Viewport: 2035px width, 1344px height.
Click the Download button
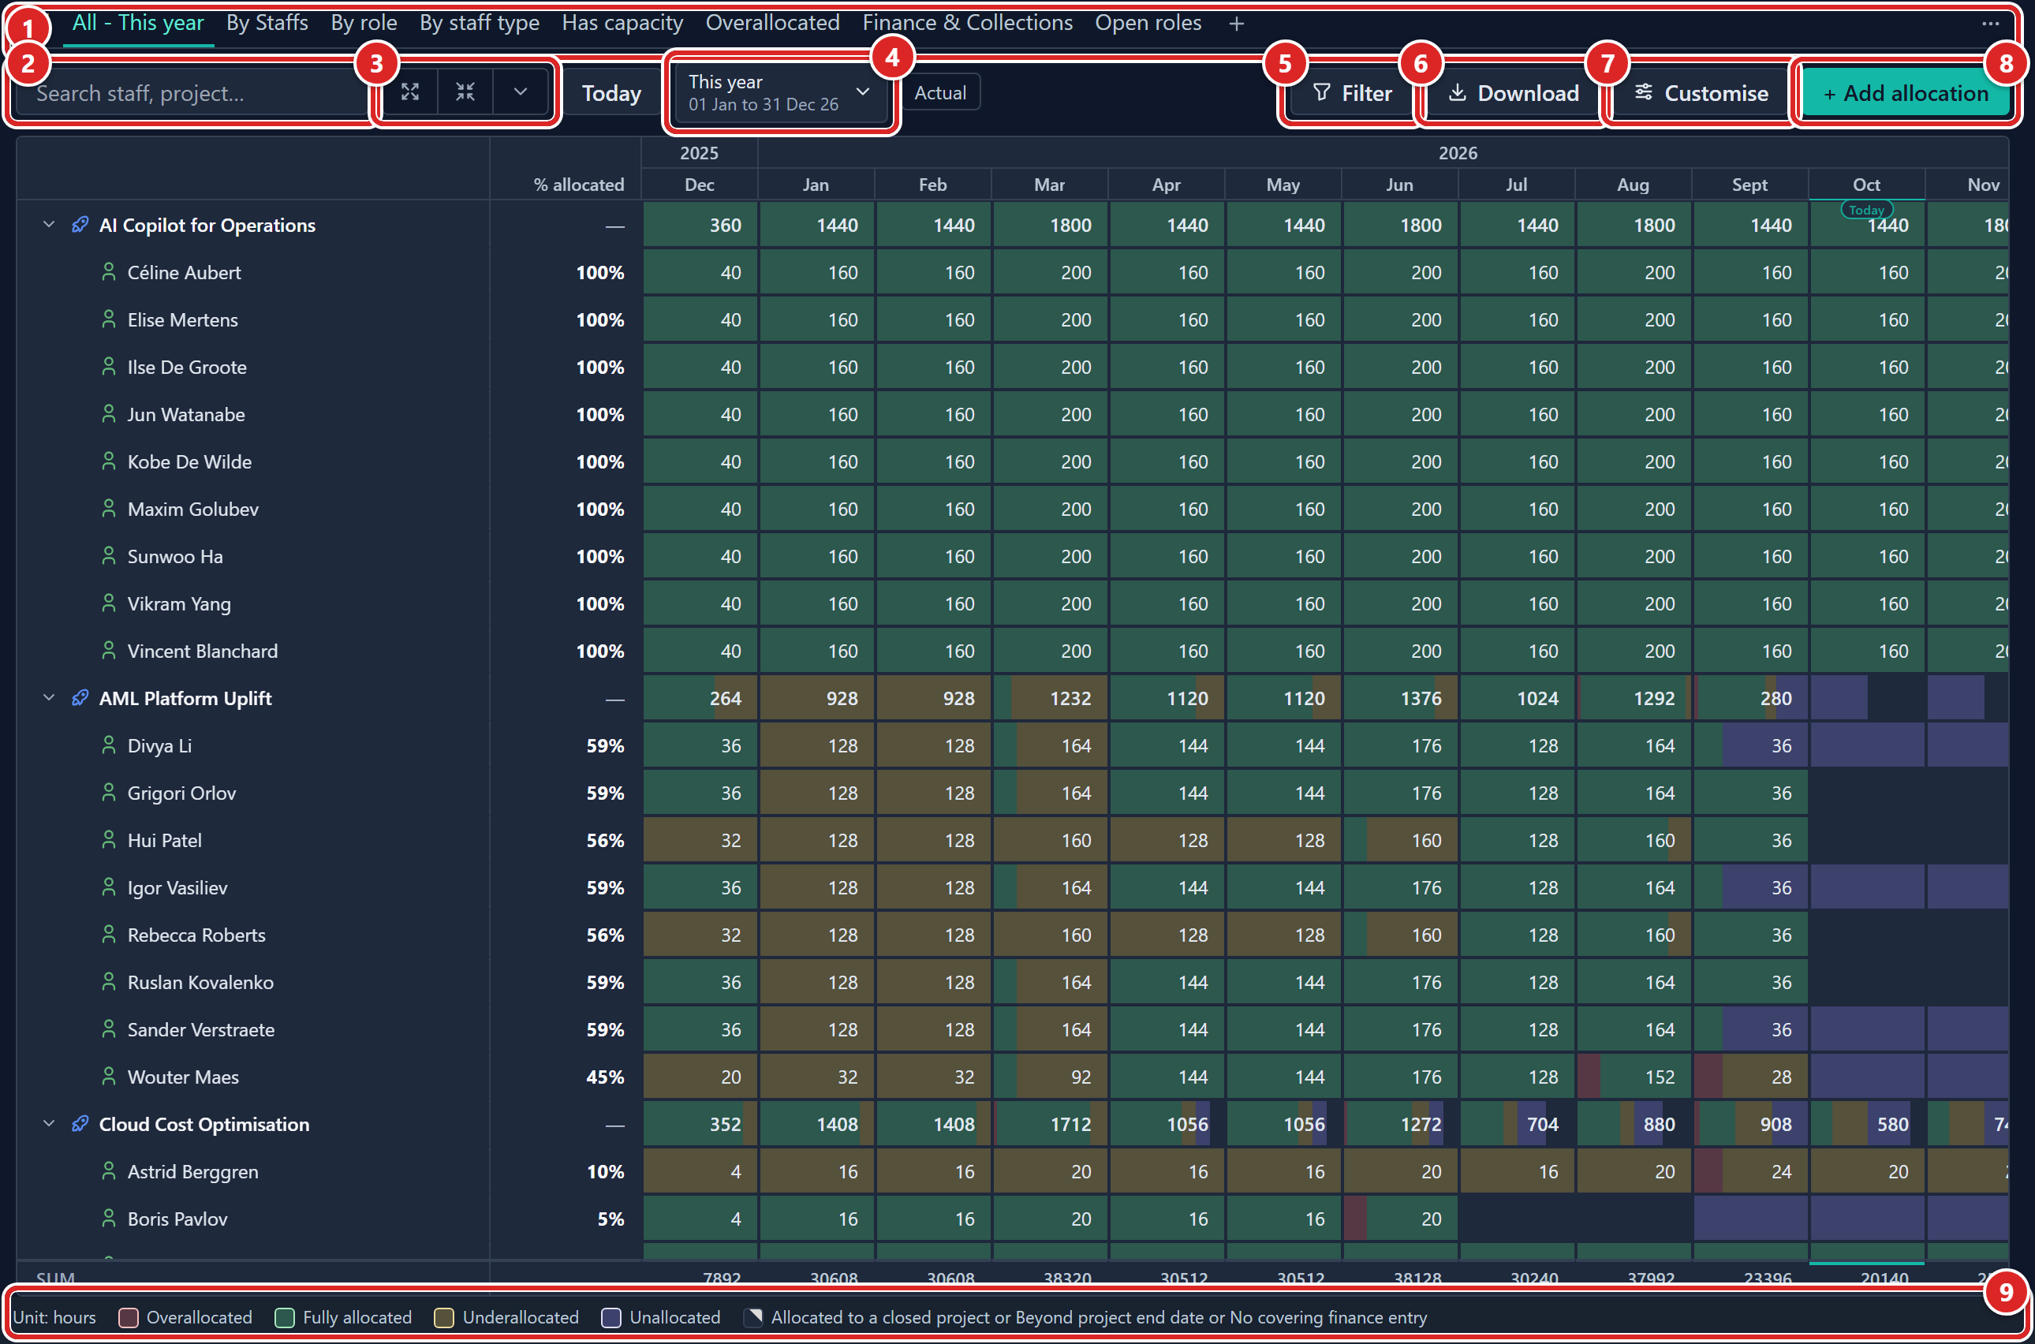point(1513,92)
